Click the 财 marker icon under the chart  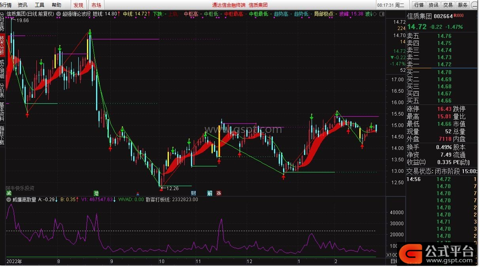point(194,193)
